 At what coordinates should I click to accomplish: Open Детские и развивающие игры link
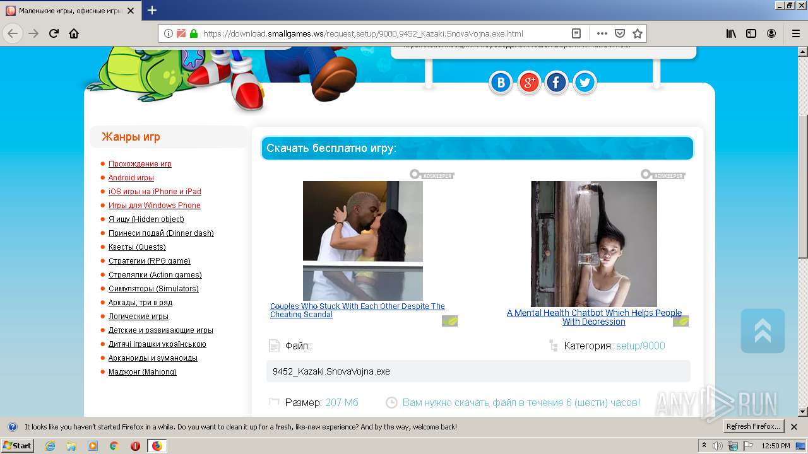pyautogui.click(x=161, y=330)
